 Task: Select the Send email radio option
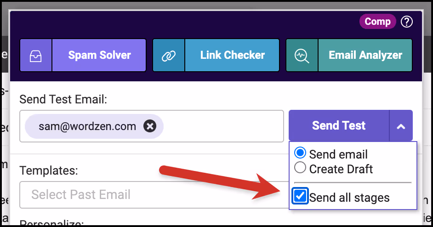[x=300, y=153]
